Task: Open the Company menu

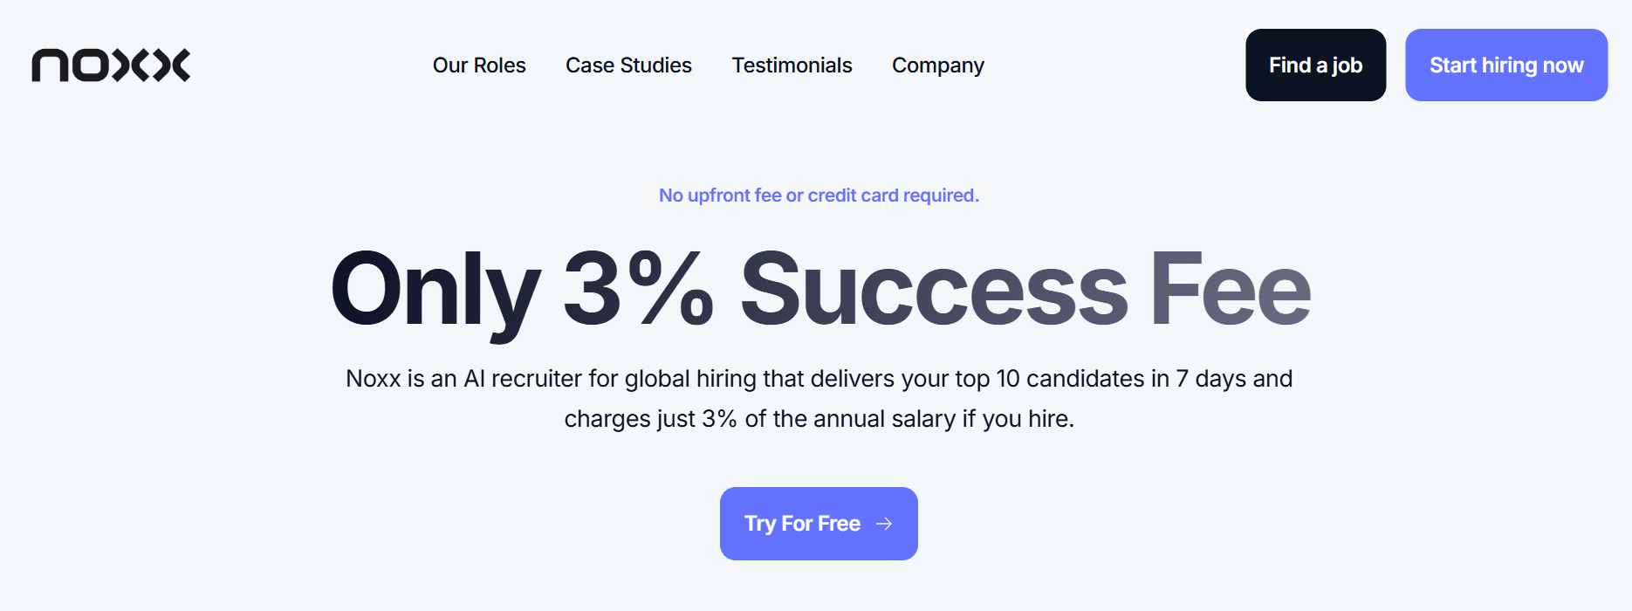Action: pyautogui.click(x=937, y=65)
